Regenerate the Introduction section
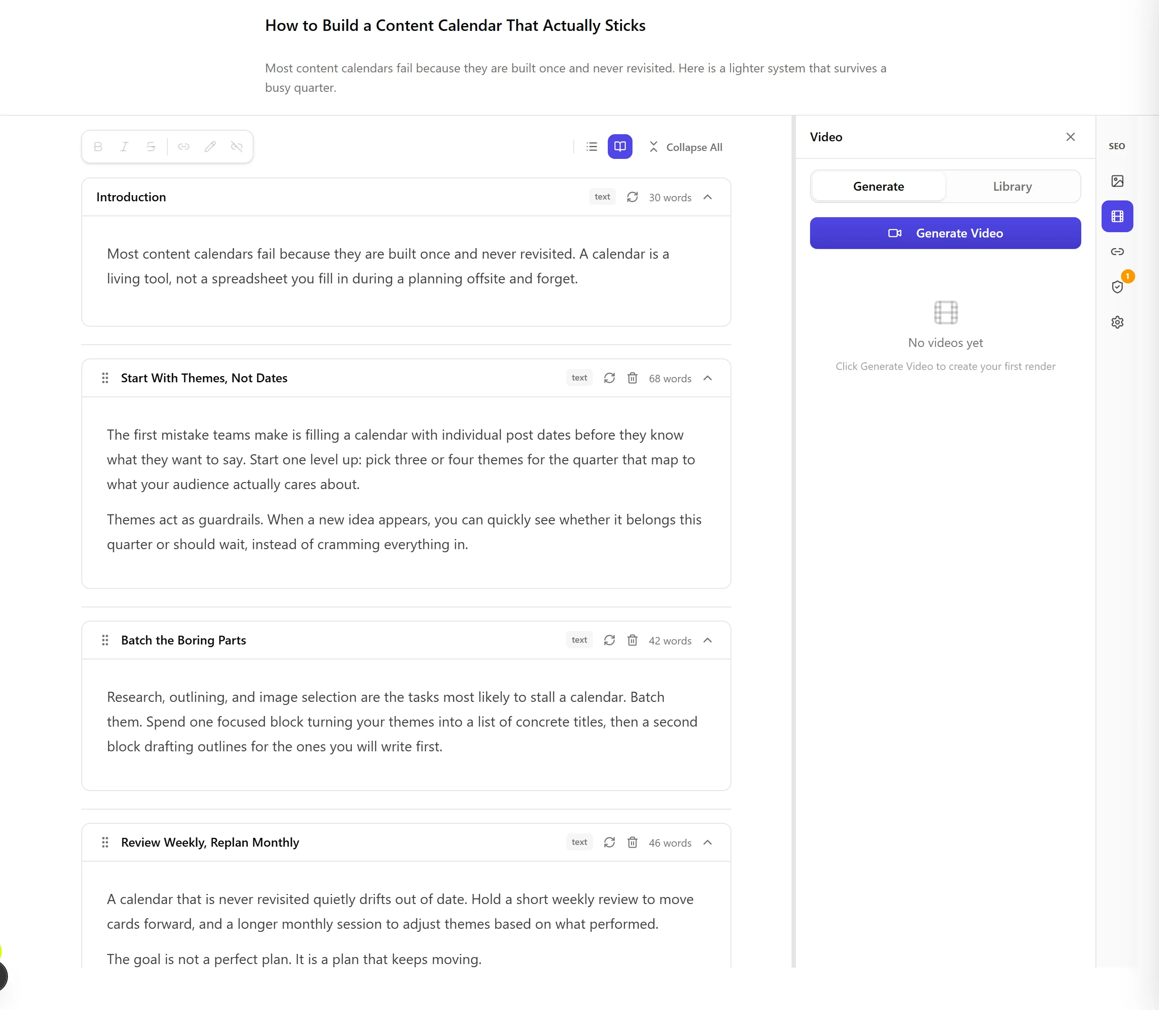The image size is (1159, 1010). [x=632, y=197]
